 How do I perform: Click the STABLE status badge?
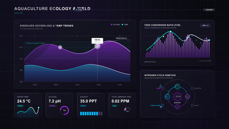20,106
